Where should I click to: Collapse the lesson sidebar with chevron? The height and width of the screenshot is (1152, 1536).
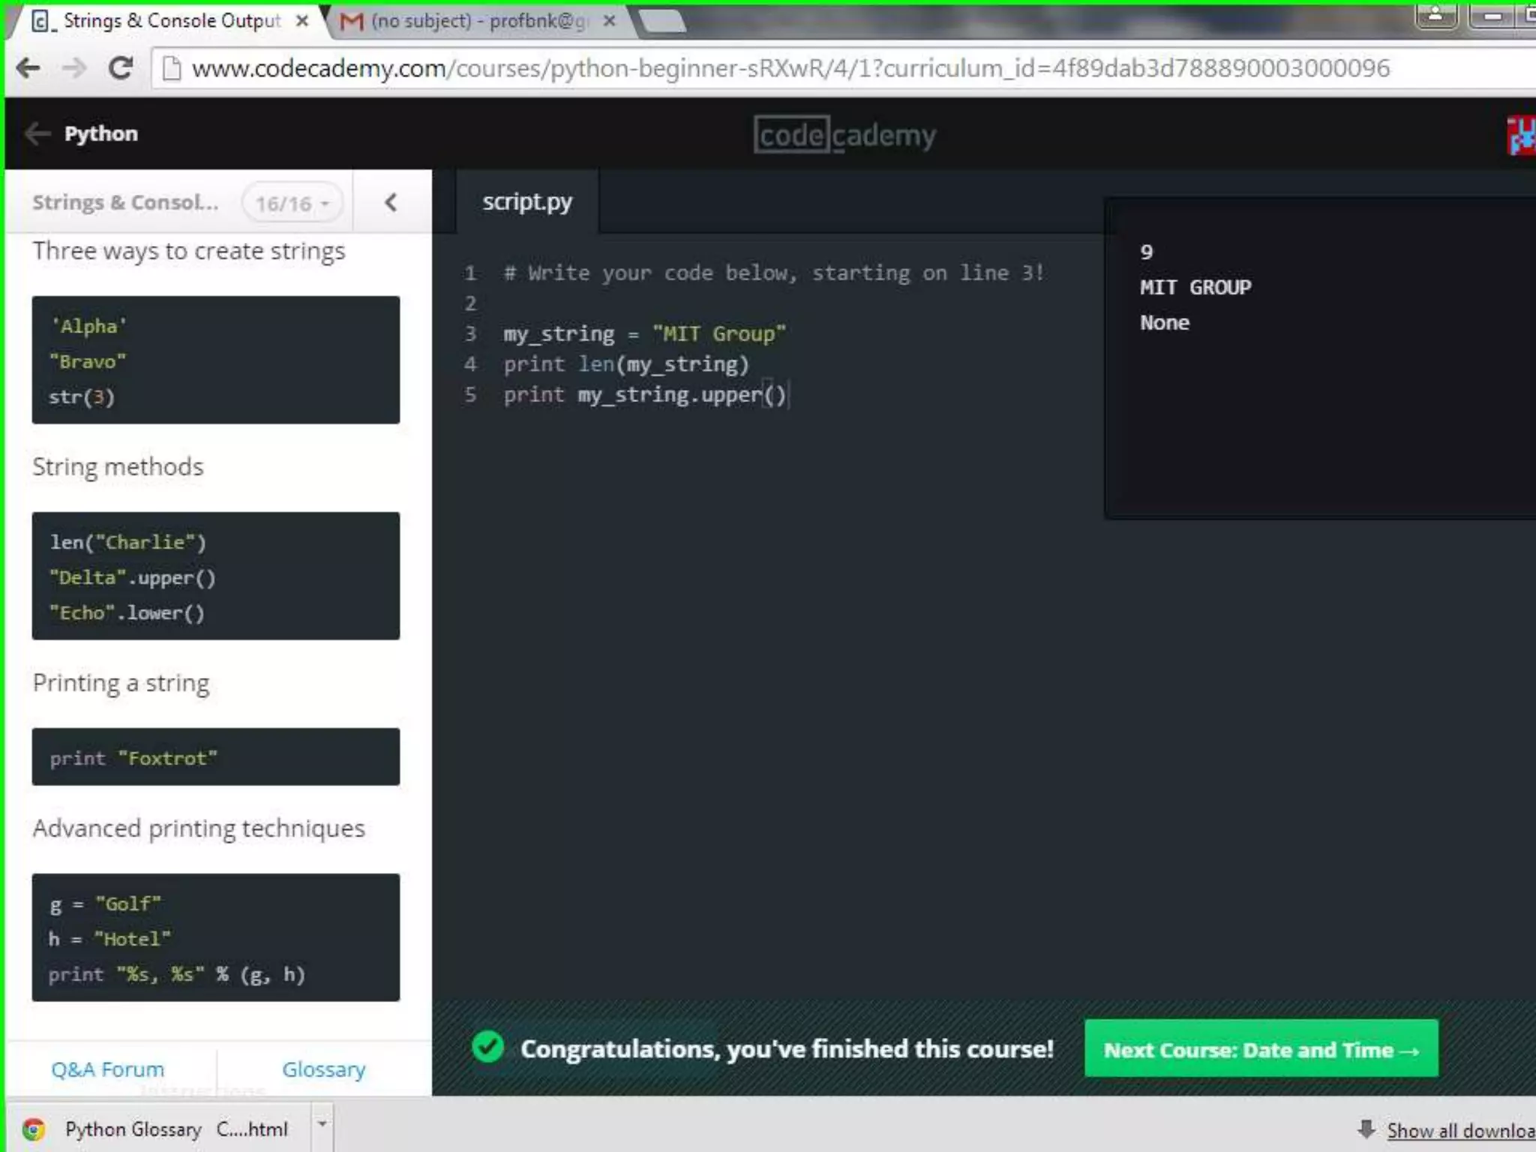pos(391,202)
